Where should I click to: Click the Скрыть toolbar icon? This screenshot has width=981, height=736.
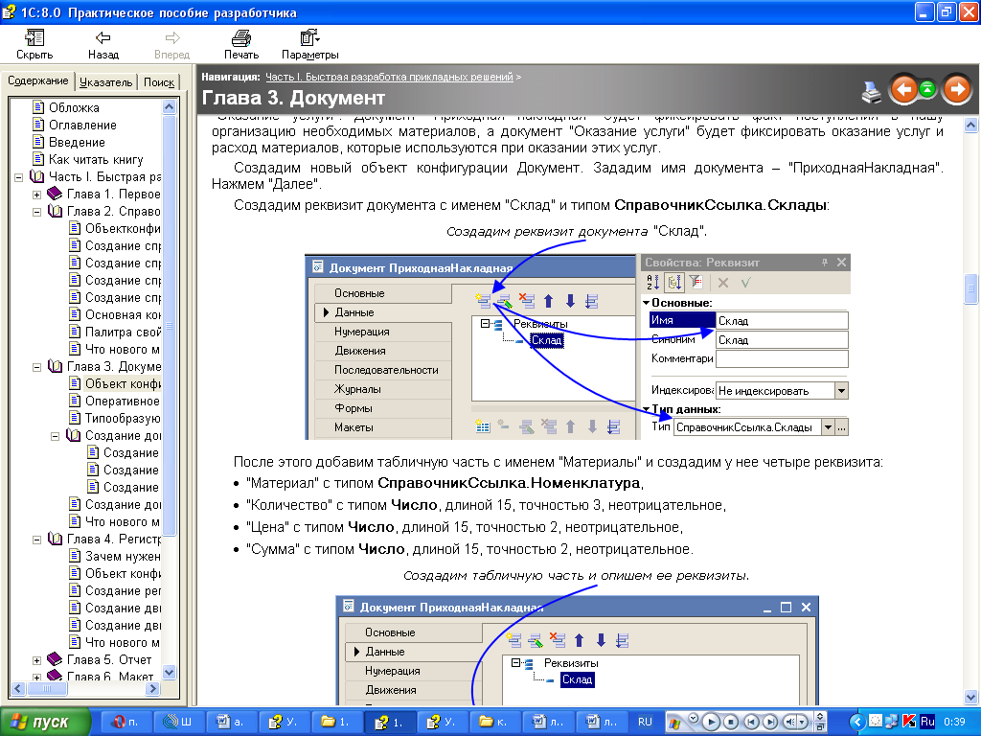tap(34, 44)
